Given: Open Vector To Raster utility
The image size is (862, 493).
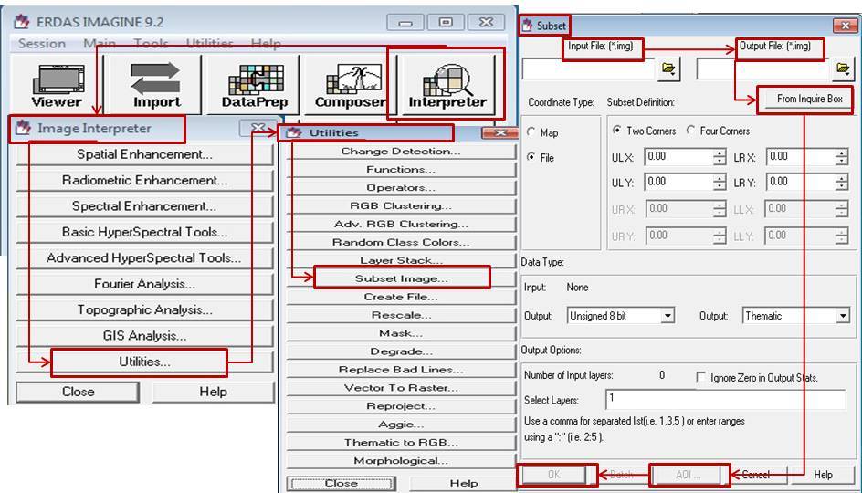Looking at the screenshot, I should tap(401, 387).
